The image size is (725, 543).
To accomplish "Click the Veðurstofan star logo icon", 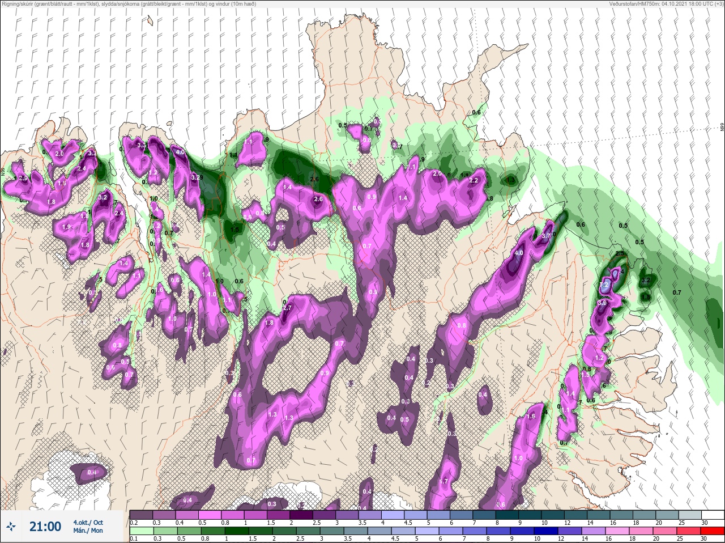I will click(x=11, y=527).
